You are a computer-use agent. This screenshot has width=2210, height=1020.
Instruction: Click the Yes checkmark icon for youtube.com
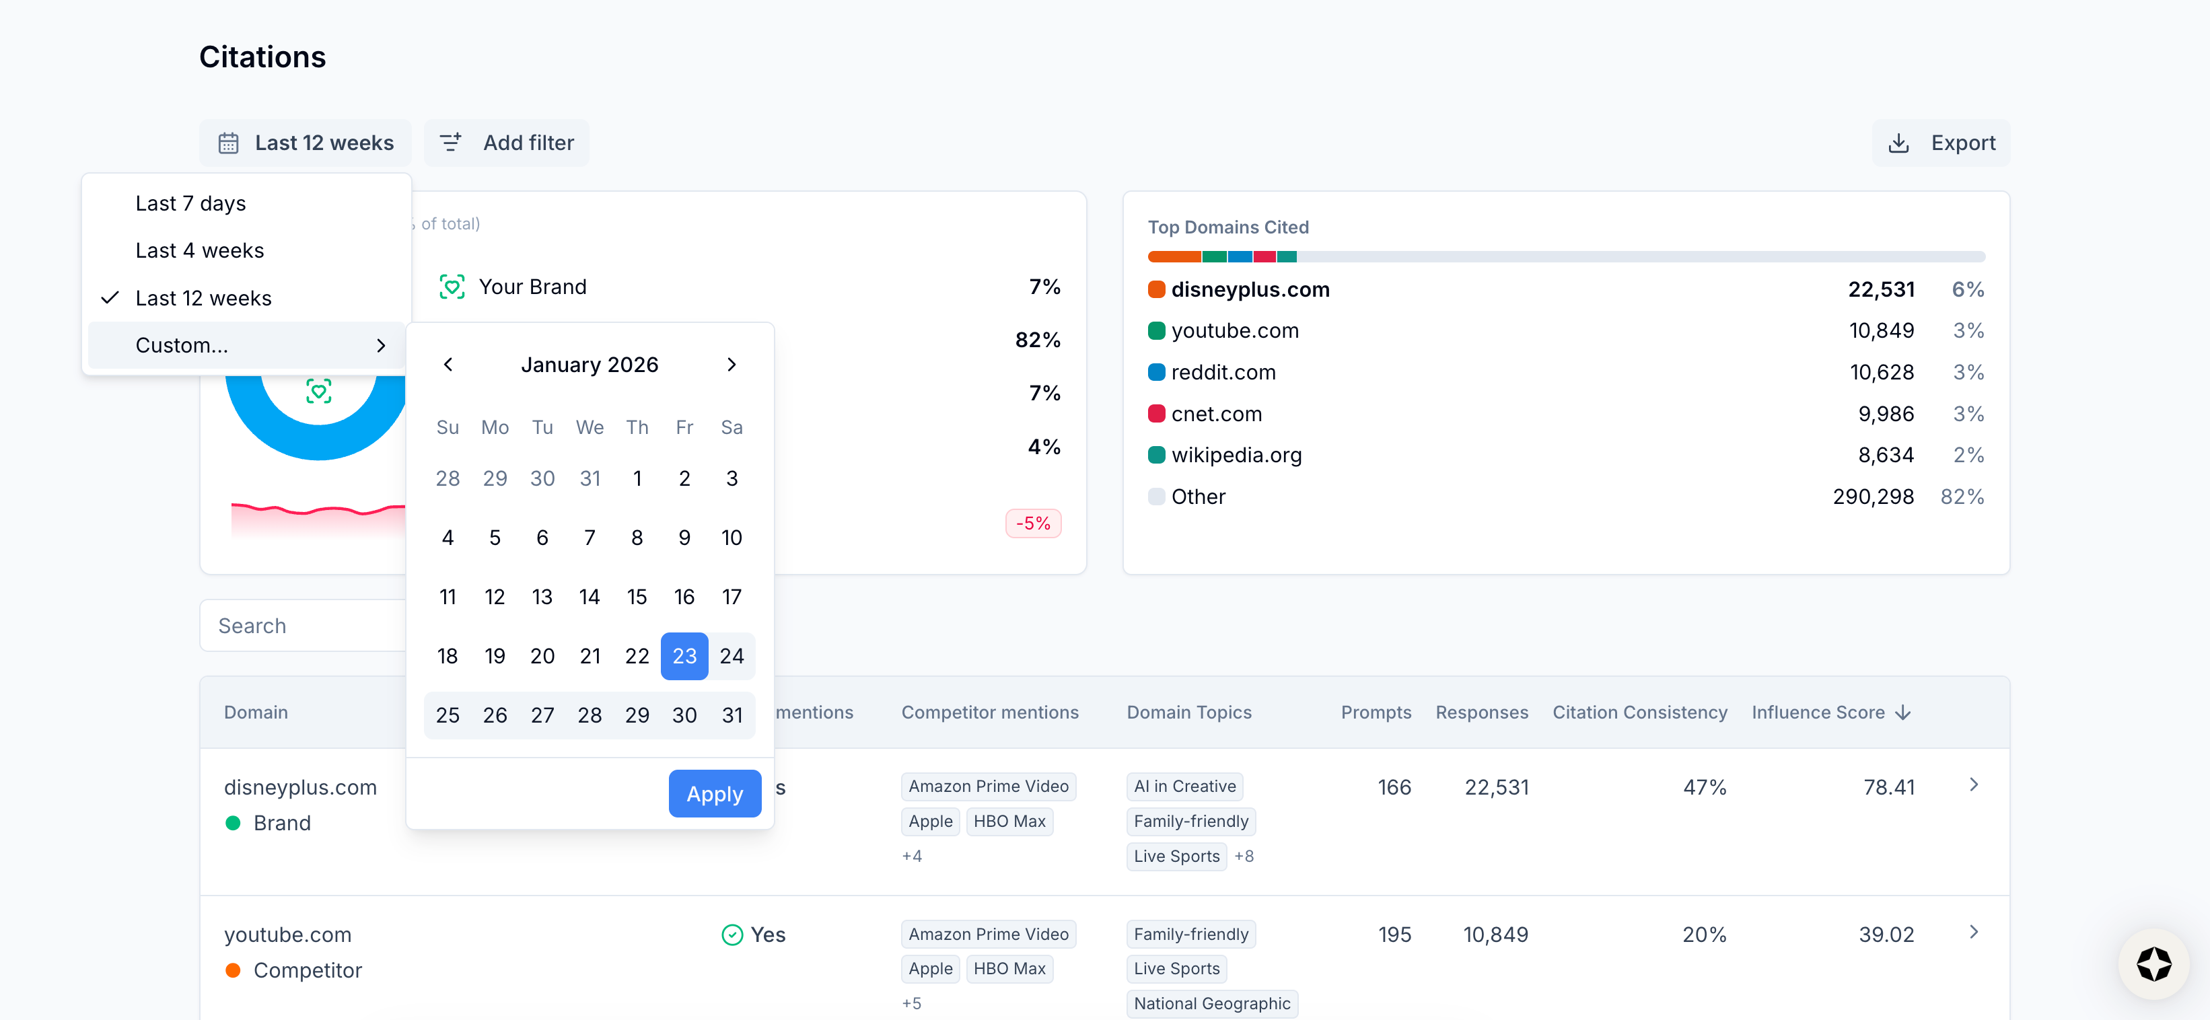pos(732,934)
